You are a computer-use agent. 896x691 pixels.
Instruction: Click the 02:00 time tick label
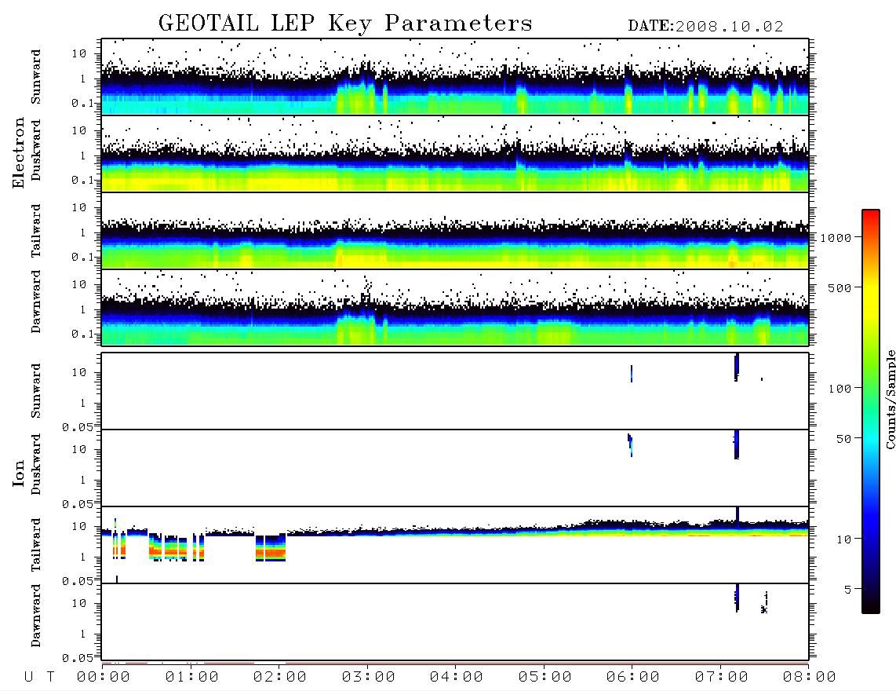pos(280,677)
